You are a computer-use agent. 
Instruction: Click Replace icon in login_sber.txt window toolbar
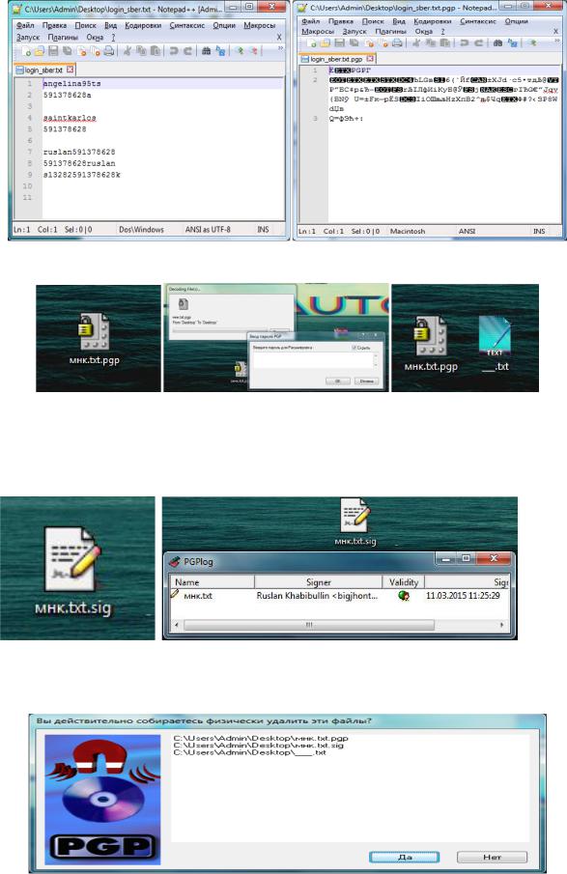(220, 51)
